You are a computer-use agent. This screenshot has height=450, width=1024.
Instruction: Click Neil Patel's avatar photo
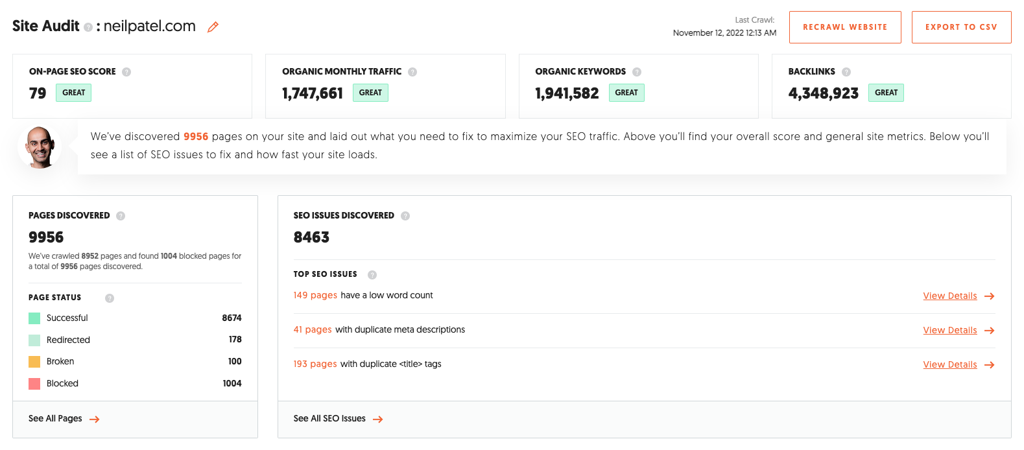(x=40, y=147)
